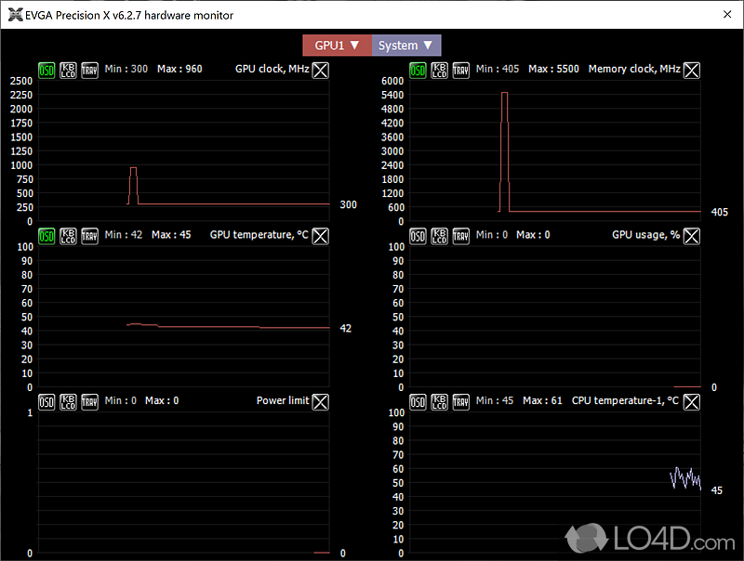Toggle TRAY icon for CPU temperature-1 graph

point(460,402)
